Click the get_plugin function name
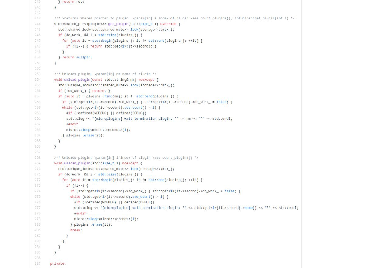The height and width of the screenshot is (268, 389). coord(118,24)
